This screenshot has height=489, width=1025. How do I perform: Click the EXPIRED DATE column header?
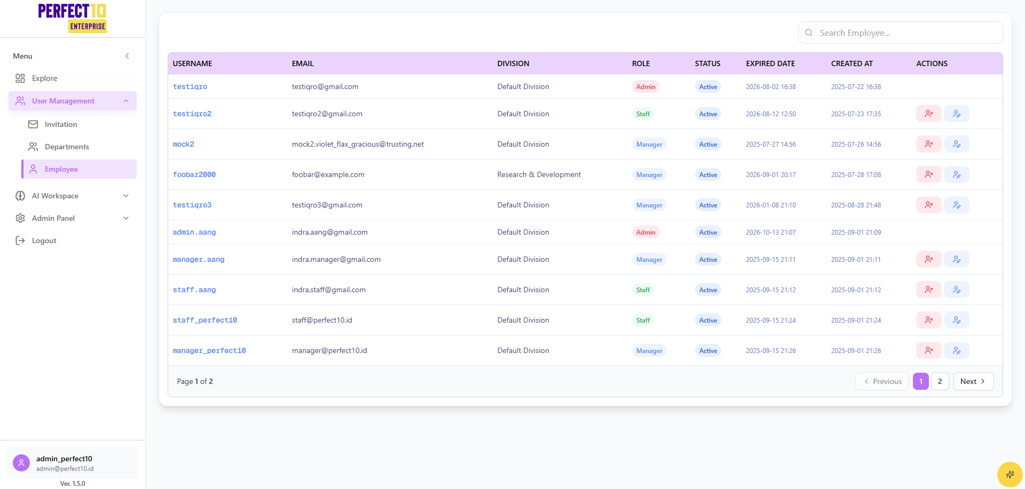(x=770, y=63)
